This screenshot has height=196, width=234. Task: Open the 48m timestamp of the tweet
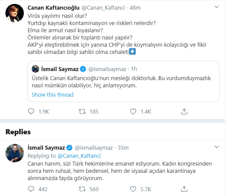(x=135, y=7)
